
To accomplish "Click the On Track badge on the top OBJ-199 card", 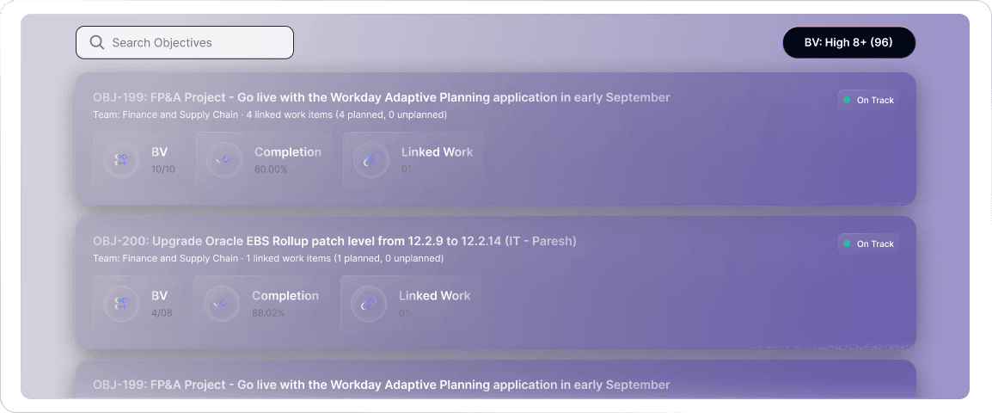I will (868, 101).
